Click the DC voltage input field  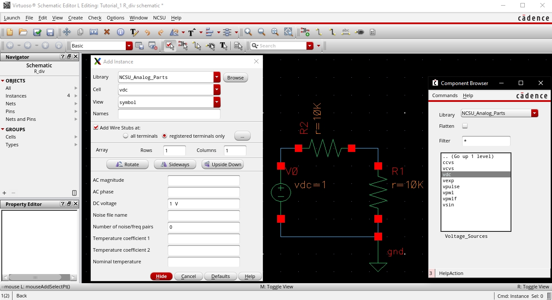[204, 204]
